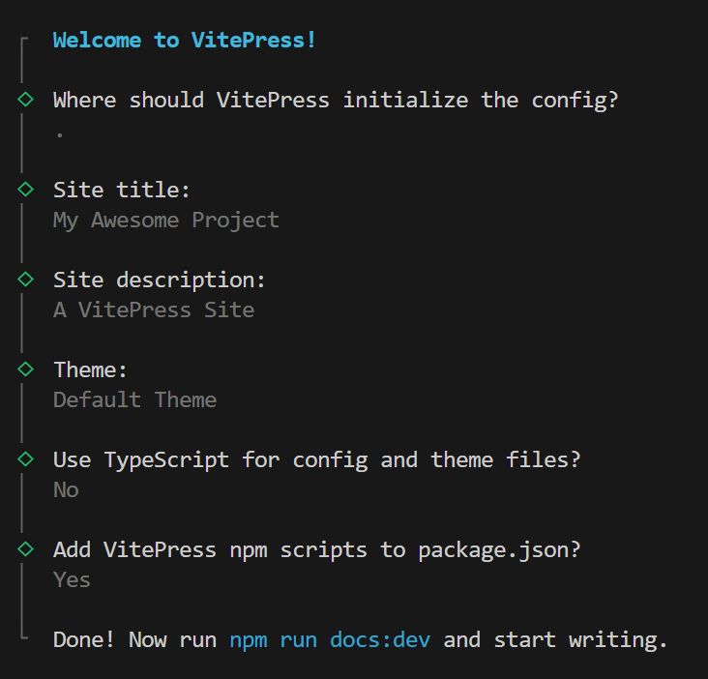708x679 pixels.
Task: Click the dot path under config question
Action: click(x=60, y=134)
